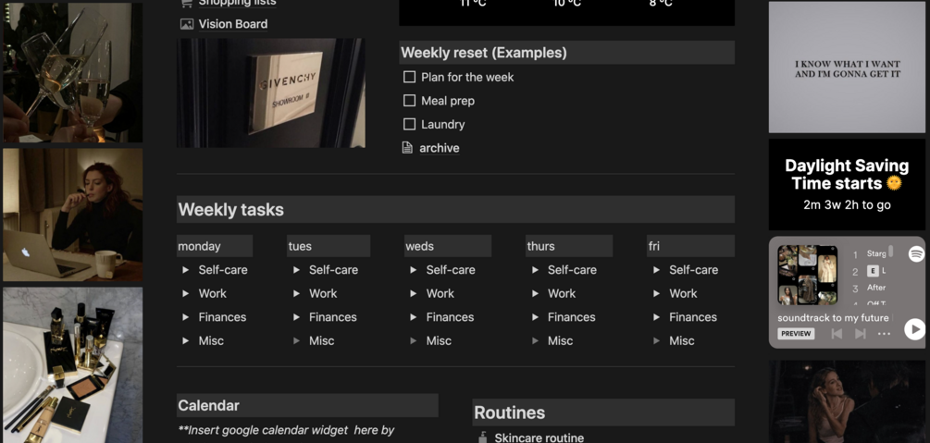Expand monday's Finances toggle
The height and width of the screenshot is (443, 930).
[x=186, y=317]
